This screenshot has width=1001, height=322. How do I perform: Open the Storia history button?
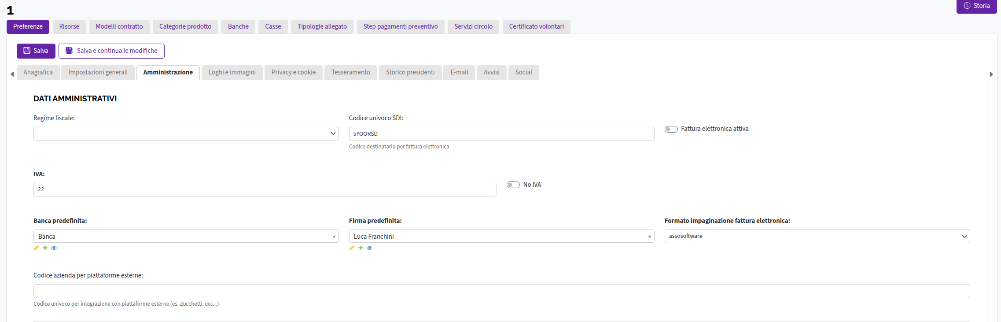pos(976,6)
